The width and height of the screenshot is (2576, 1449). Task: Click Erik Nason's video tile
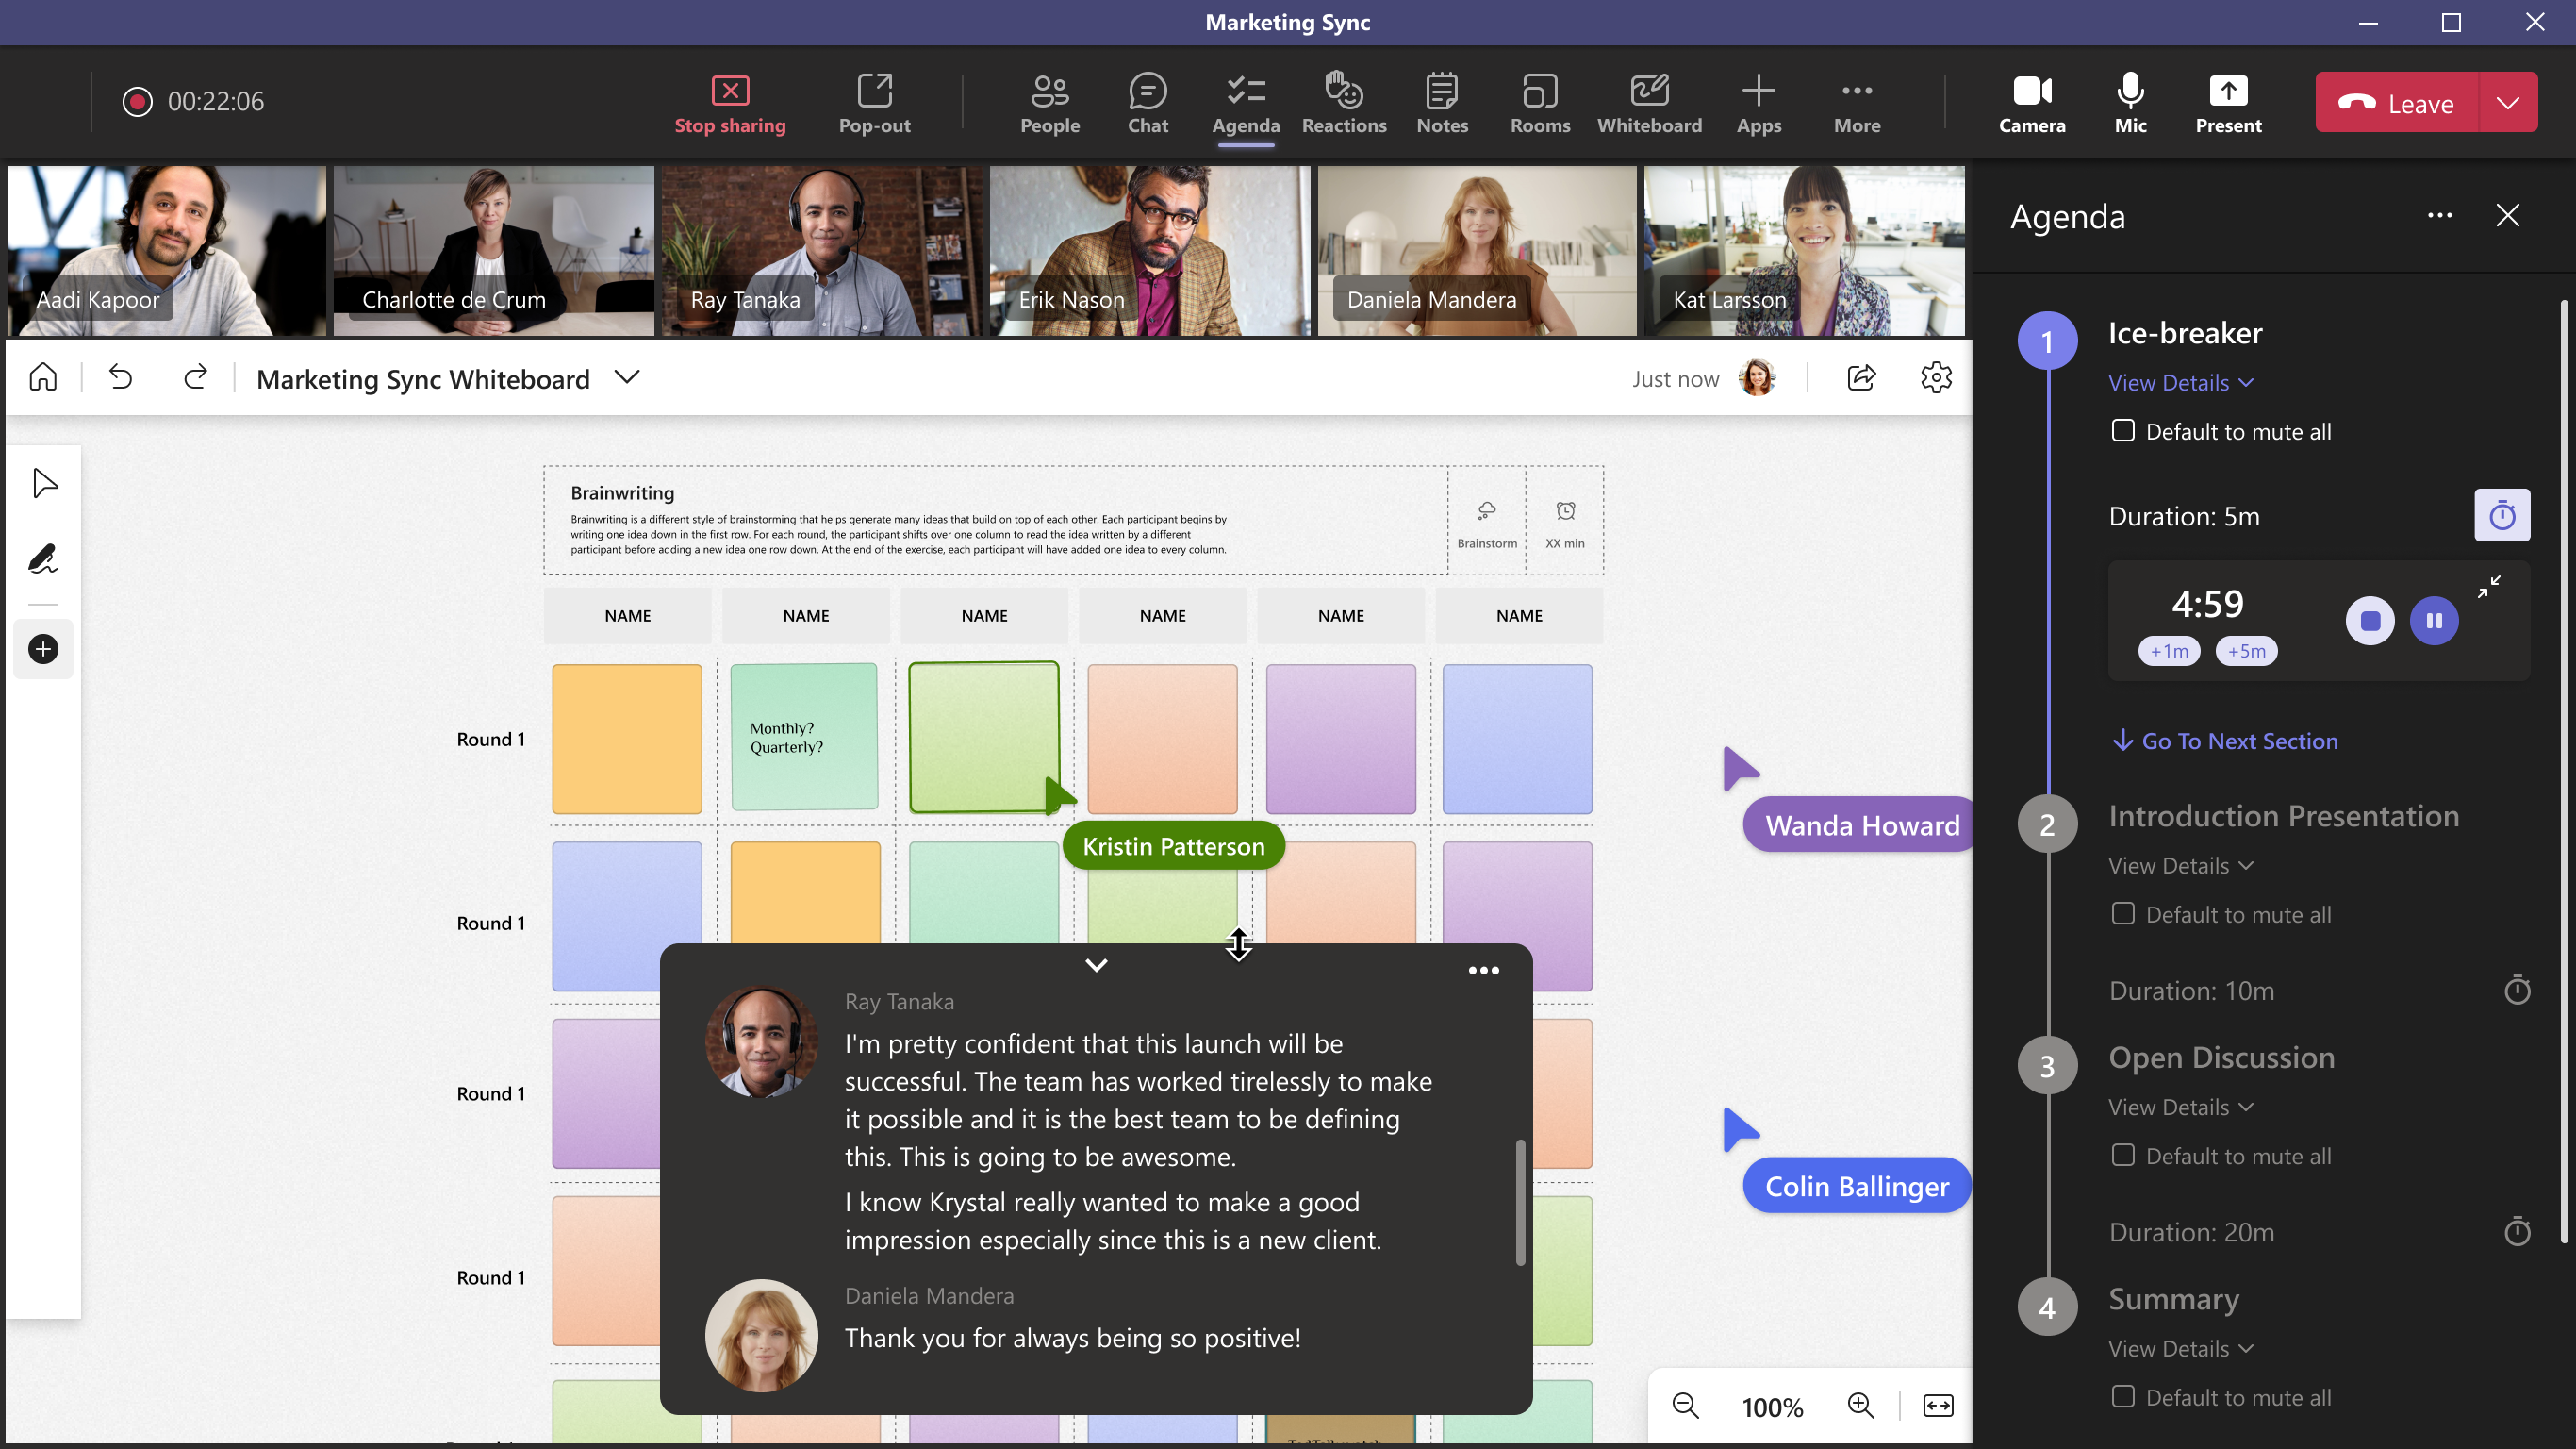1149,250
